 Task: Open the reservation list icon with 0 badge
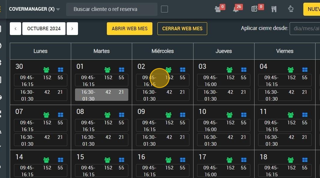click(x=254, y=9)
